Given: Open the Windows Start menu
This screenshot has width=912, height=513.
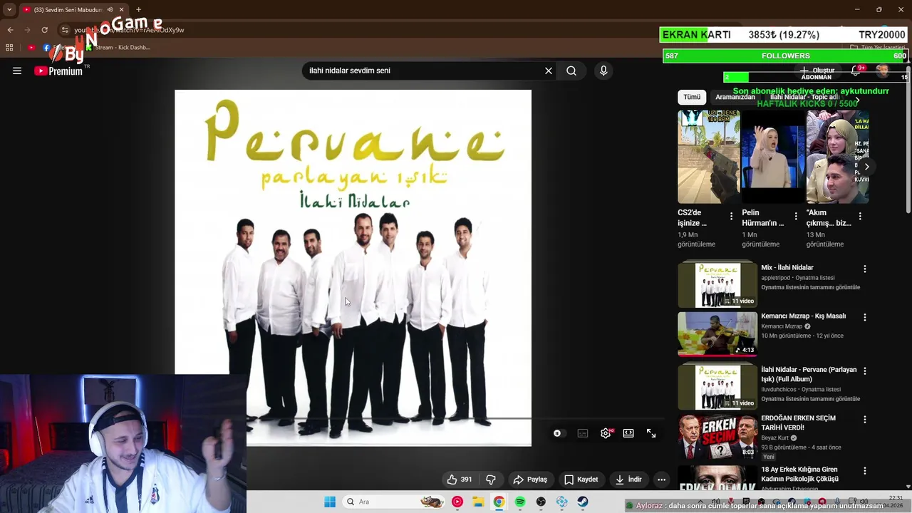Looking at the screenshot, I should click(330, 502).
